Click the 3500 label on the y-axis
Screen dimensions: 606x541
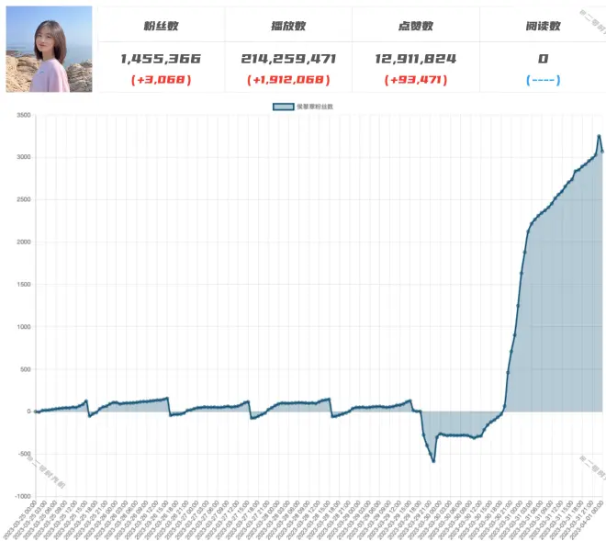pos(23,116)
